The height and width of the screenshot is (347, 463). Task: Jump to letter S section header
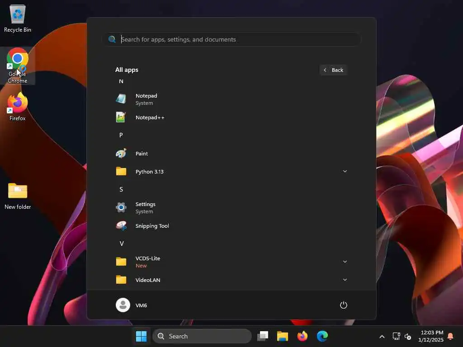pos(121,189)
